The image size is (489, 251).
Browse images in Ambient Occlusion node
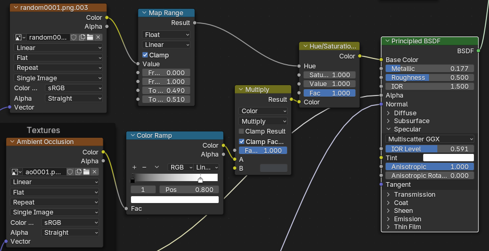tap(16, 172)
